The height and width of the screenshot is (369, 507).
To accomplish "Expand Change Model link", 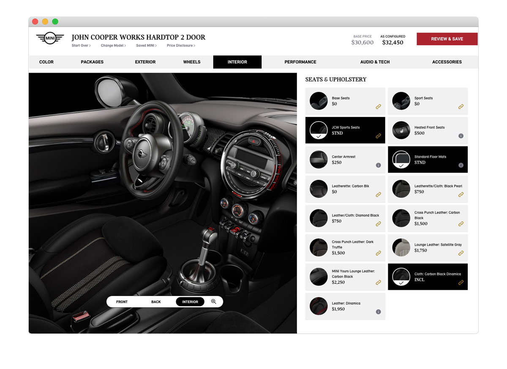I will (113, 46).
